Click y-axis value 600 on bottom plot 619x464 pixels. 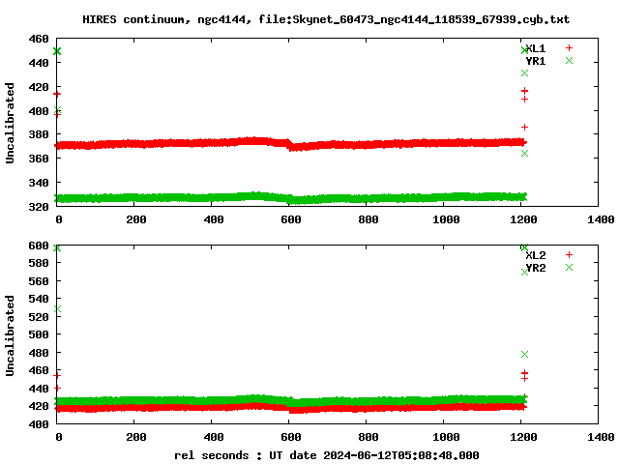(39, 246)
